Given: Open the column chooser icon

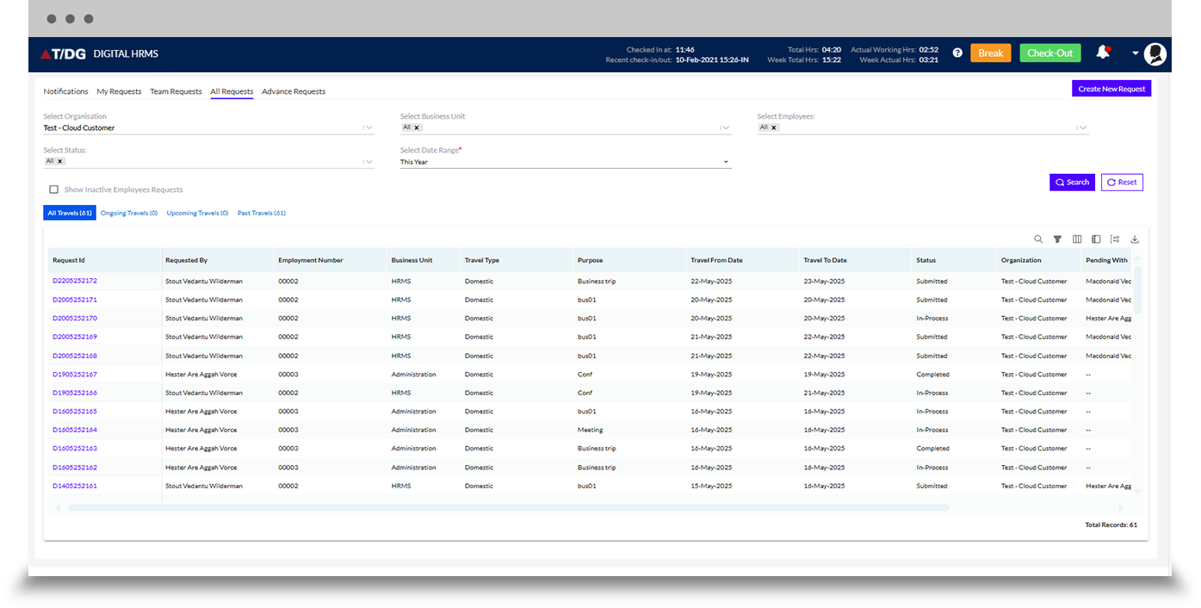Looking at the screenshot, I should [x=1077, y=239].
